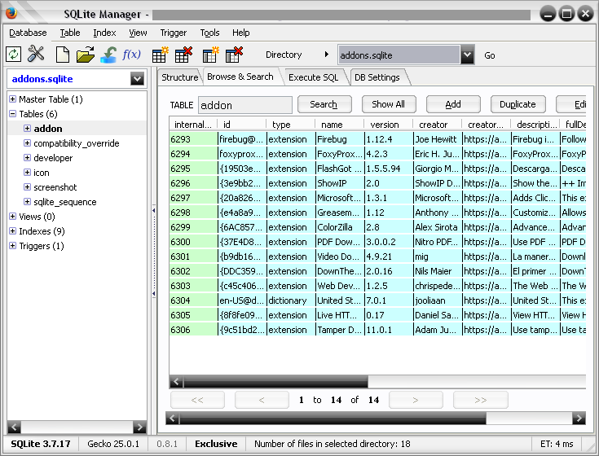Expand the Master Table (1) node
Image resolution: width=599 pixels, height=456 pixels.
point(12,99)
